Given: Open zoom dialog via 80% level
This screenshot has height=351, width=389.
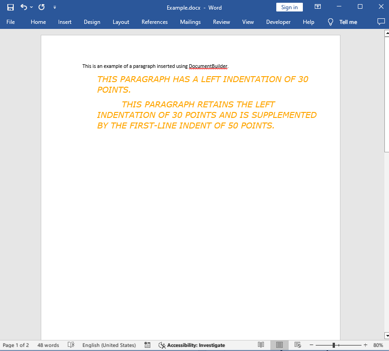Looking at the screenshot, I should pos(378,345).
